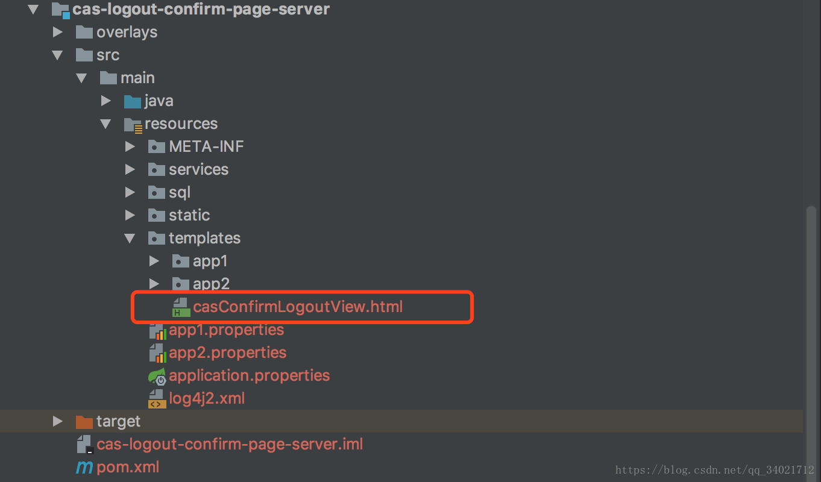Screen dimensions: 821x482
Task: Open app2.properties file
Action: tap(228, 352)
